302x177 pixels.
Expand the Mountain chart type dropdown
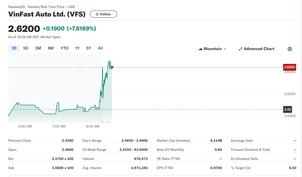(x=213, y=49)
